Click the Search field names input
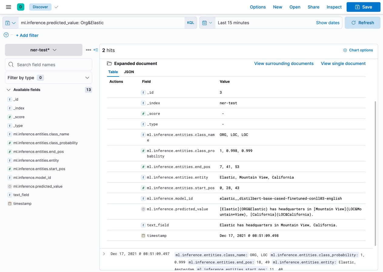 pos(48,64)
